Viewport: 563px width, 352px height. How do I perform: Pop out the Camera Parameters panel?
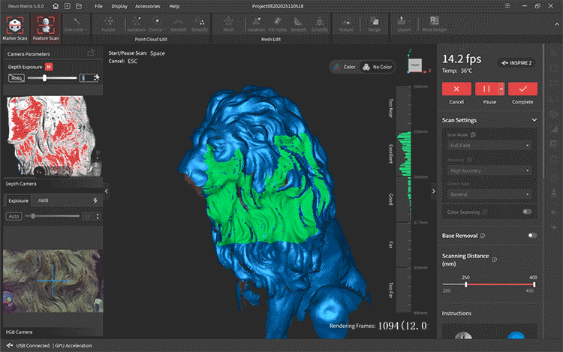point(91,53)
